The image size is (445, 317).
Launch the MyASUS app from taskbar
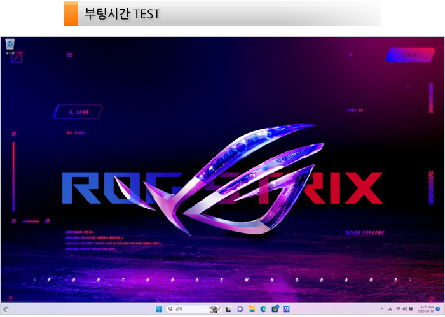coord(286,309)
